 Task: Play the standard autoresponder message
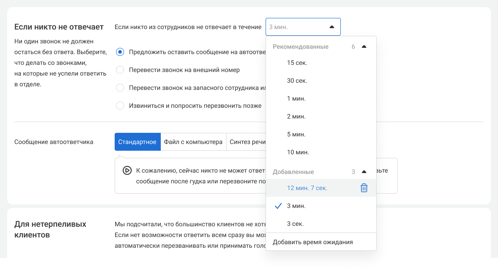(x=127, y=170)
